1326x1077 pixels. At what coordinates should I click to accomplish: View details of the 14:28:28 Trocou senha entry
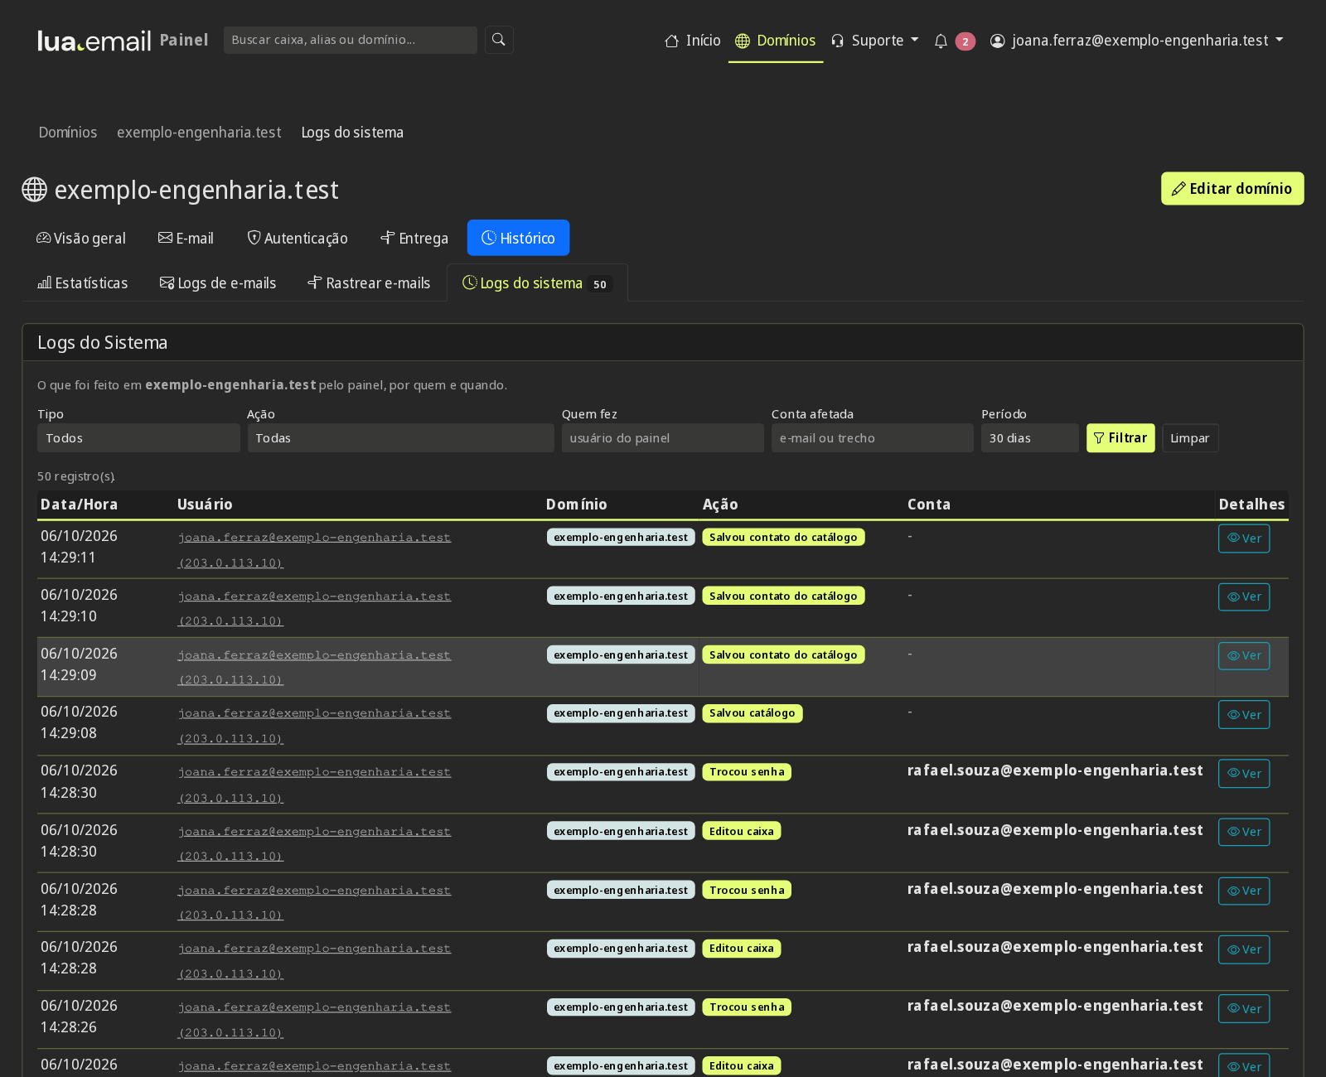(x=1244, y=891)
